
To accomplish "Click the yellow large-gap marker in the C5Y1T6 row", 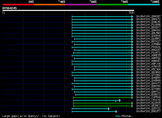I will 115,101.
